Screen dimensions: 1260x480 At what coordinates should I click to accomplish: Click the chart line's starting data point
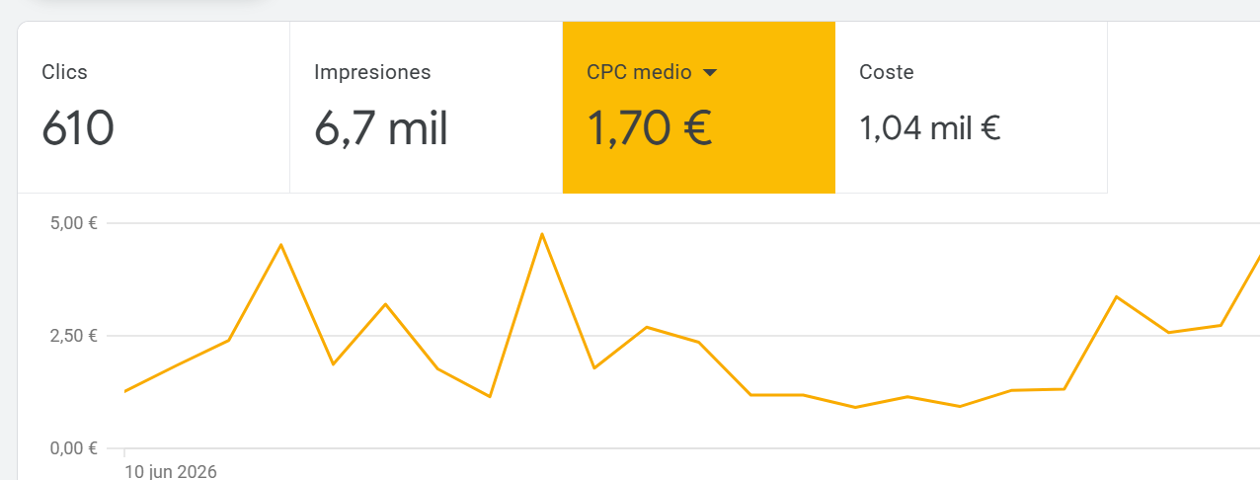point(125,391)
